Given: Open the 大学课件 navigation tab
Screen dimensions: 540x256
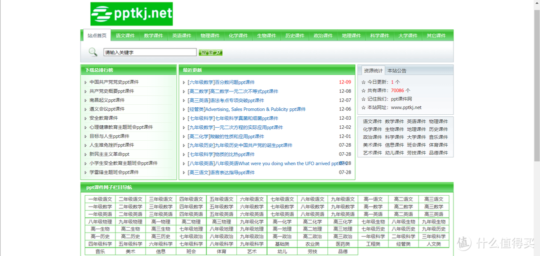Looking at the screenshot, I should pos(408,36).
